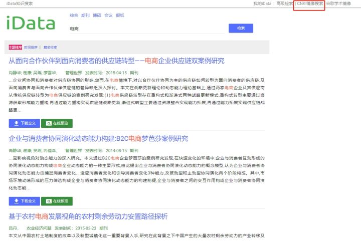Click 管理世界 journal in 2015-04-15 result
This screenshot has height=241, width=361.
(74, 73)
